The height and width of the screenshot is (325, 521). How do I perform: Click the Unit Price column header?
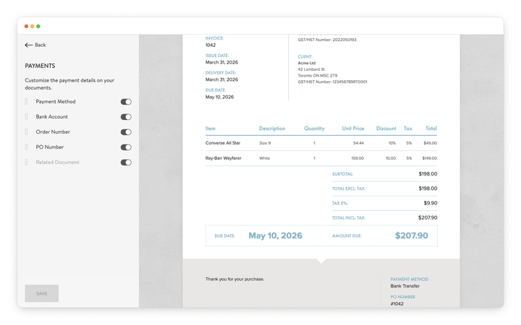353,129
